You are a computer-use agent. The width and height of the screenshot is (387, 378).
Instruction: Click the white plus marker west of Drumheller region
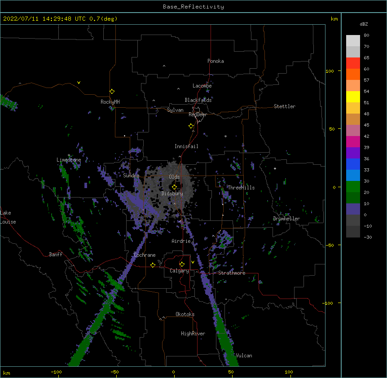(x=275, y=168)
